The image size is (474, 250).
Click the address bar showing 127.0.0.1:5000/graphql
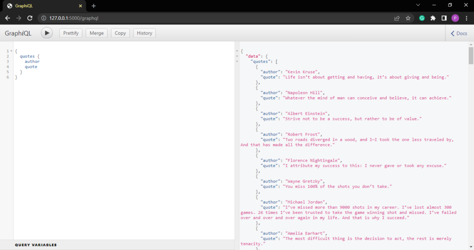[74, 18]
